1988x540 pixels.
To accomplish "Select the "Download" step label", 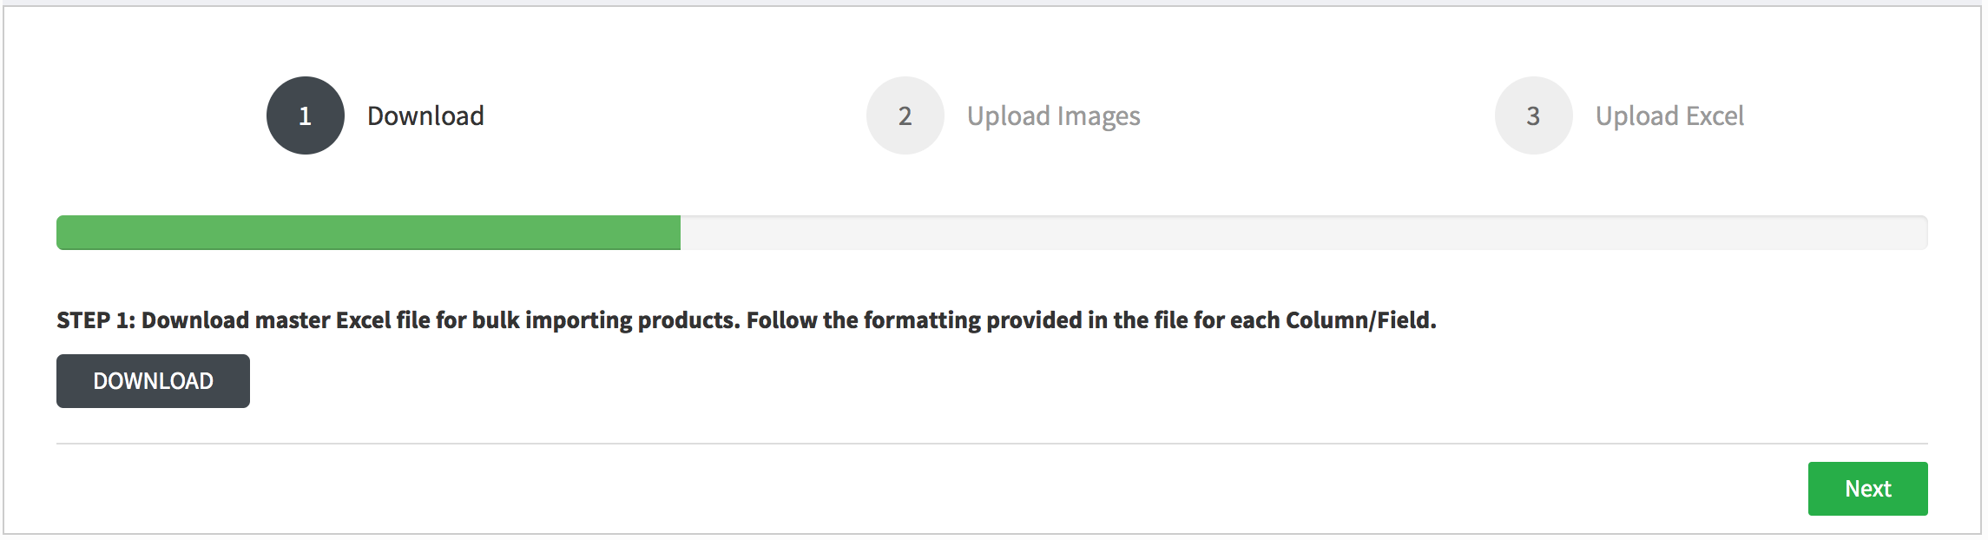I will click(425, 115).
